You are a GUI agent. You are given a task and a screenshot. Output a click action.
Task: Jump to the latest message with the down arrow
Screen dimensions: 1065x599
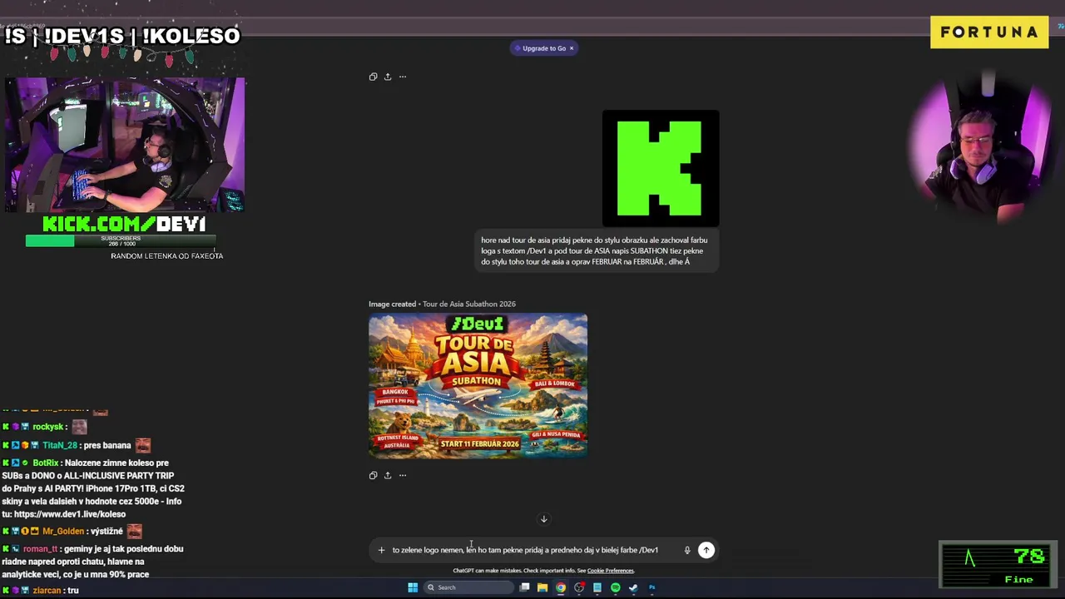(544, 519)
